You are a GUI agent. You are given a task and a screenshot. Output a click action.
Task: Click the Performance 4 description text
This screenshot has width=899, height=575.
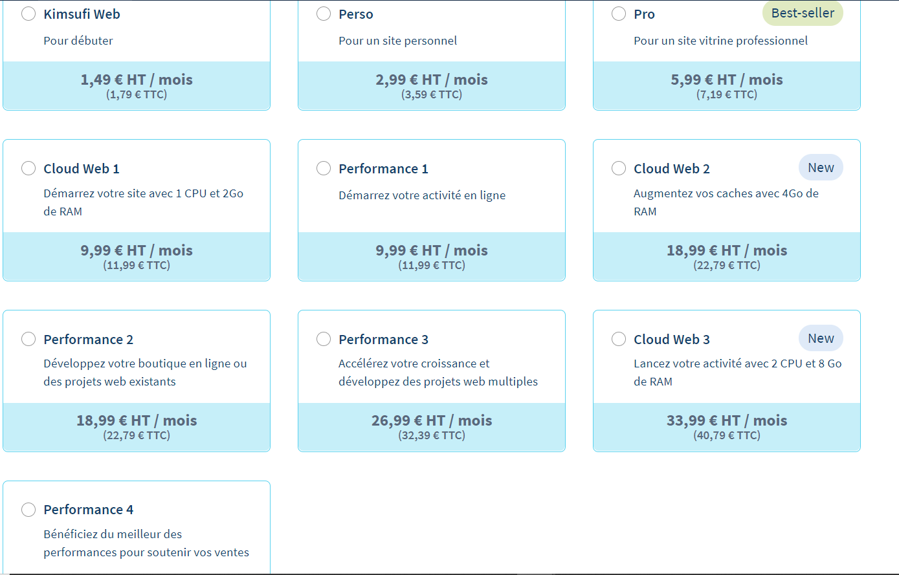tap(146, 543)
